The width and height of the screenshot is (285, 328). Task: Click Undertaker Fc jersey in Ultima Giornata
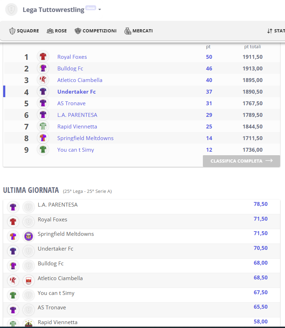pyautogui.click(x=13, y=251)
